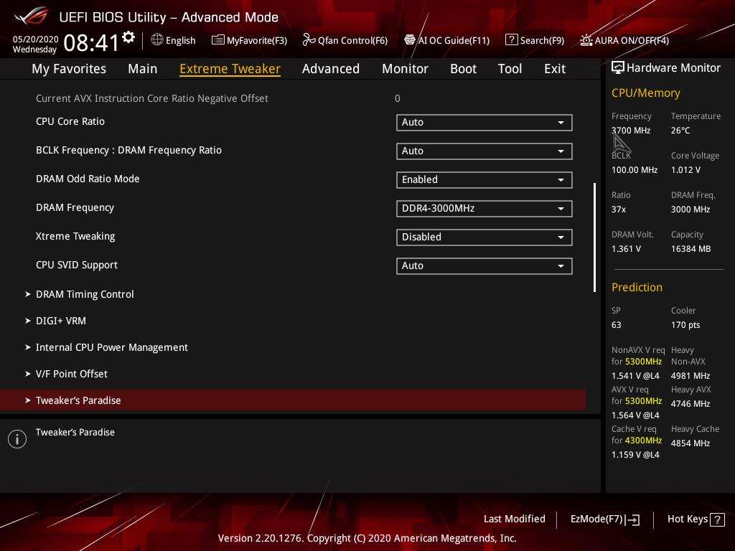Click the settings gear icon beside clock

coord(128,37)
